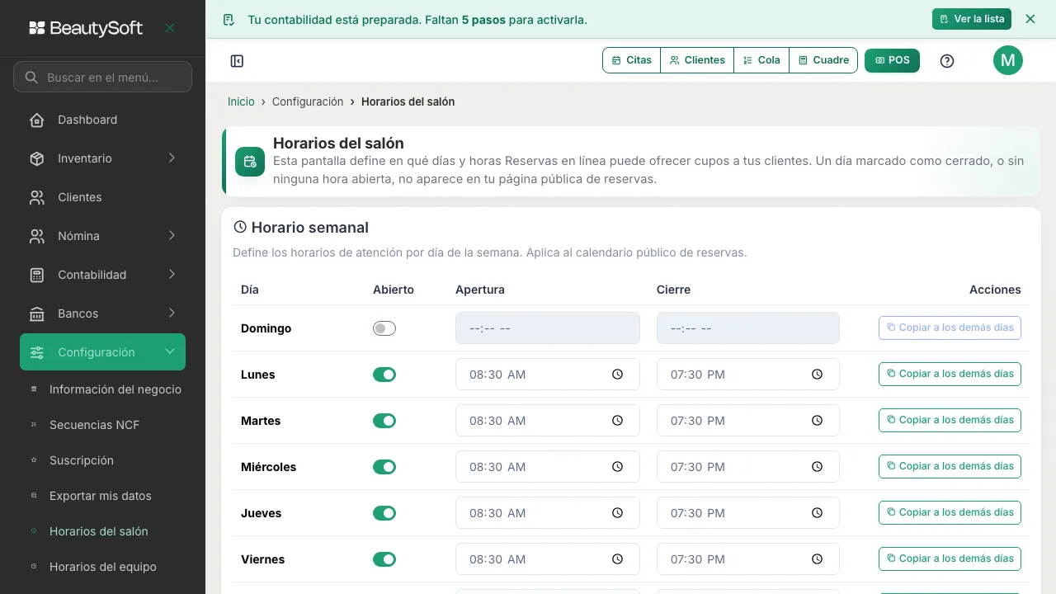Expand the Nómina submenu chevron

click(x=172, y=236)
